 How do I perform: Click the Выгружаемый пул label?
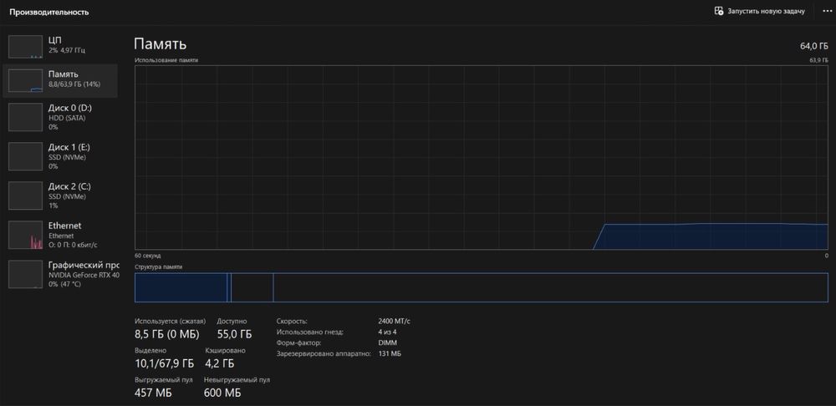164,380
